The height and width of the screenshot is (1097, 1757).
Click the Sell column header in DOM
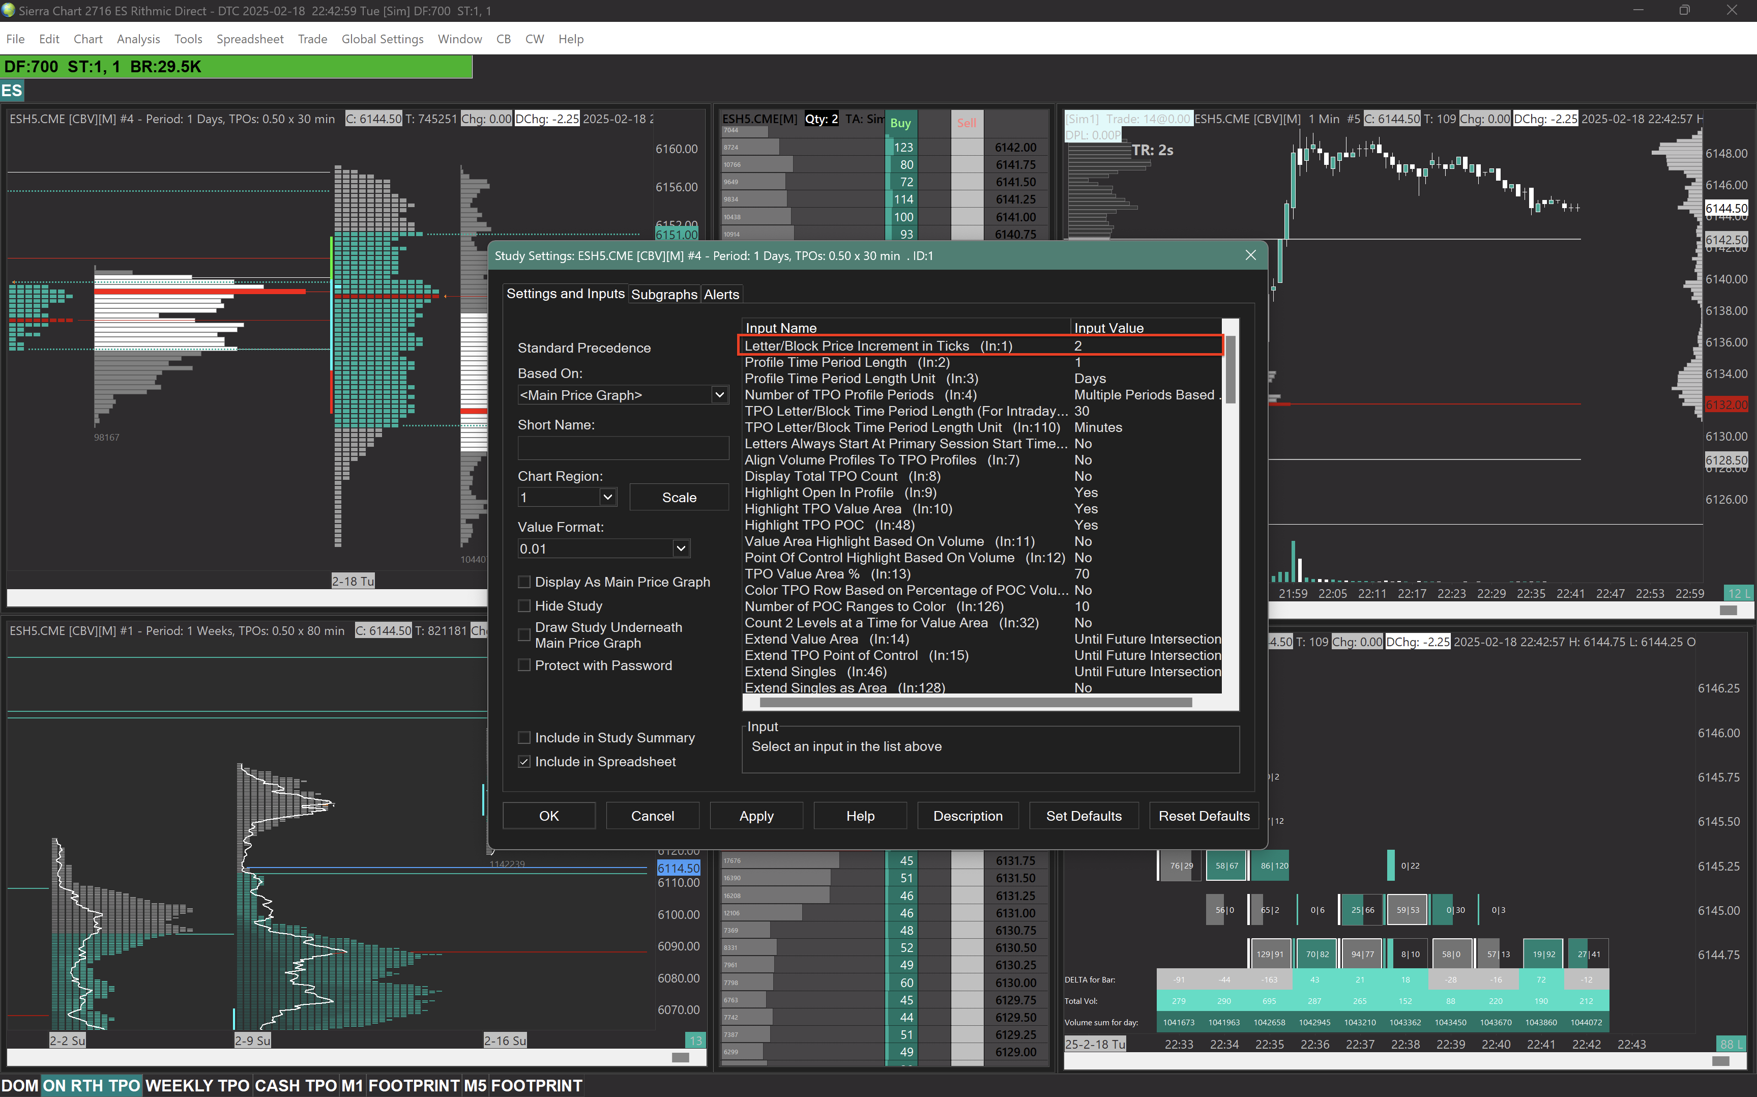[966, 123]
